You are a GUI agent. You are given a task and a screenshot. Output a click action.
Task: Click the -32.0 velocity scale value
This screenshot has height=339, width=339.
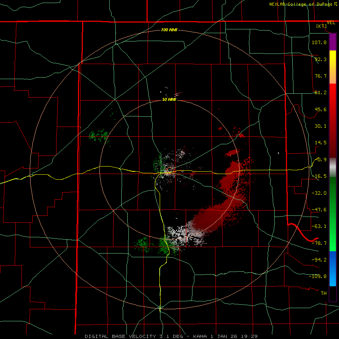(319, 193)
